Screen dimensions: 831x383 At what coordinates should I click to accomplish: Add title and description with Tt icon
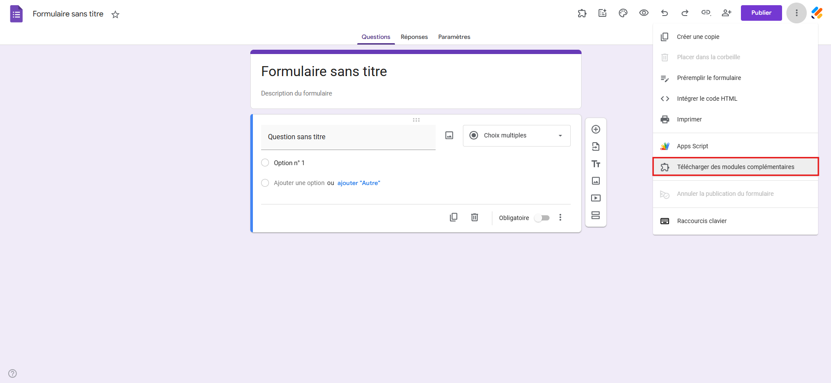(596, 164)
